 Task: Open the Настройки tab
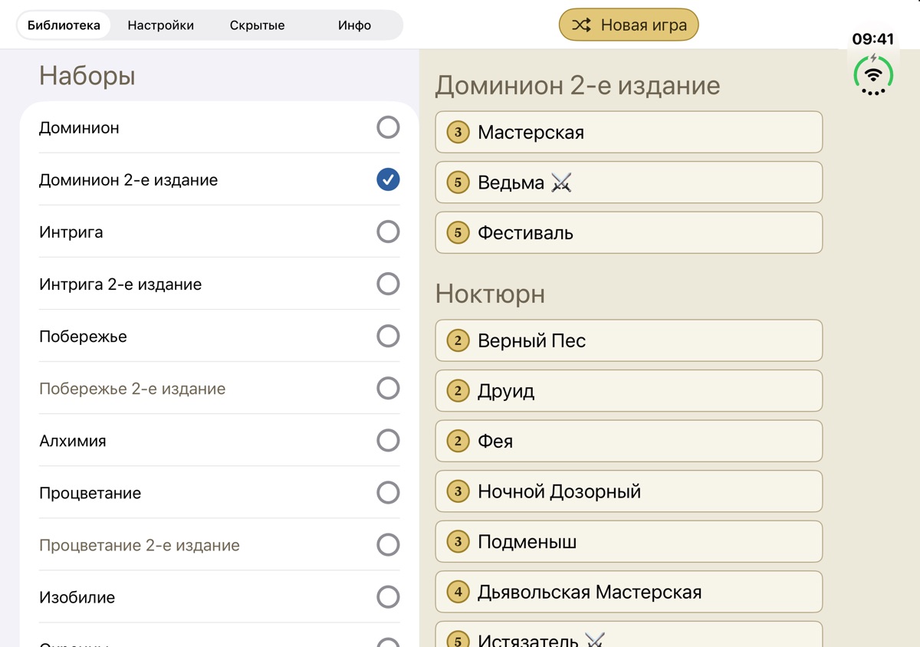[x=160, y=25]
